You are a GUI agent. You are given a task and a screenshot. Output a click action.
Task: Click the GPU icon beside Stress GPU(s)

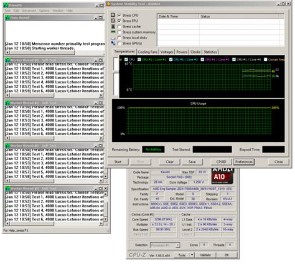click(x=113, y=43)
